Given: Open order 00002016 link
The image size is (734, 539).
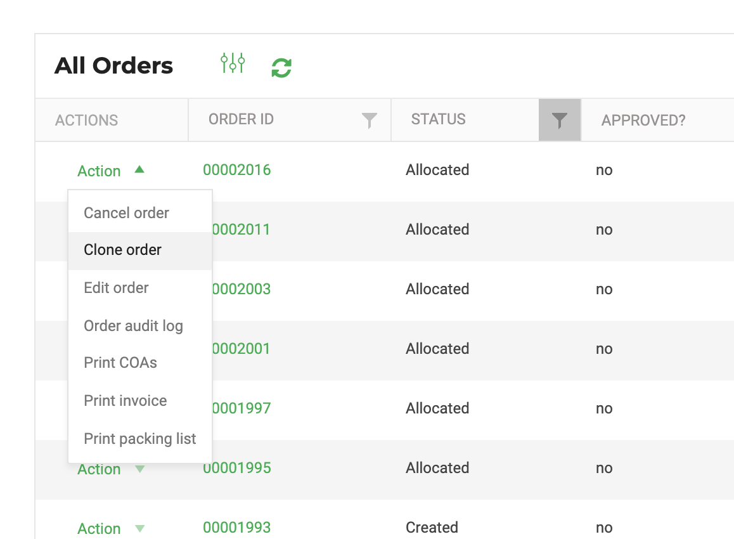Looking at the screenshot, I should click(x=237, y=169).
